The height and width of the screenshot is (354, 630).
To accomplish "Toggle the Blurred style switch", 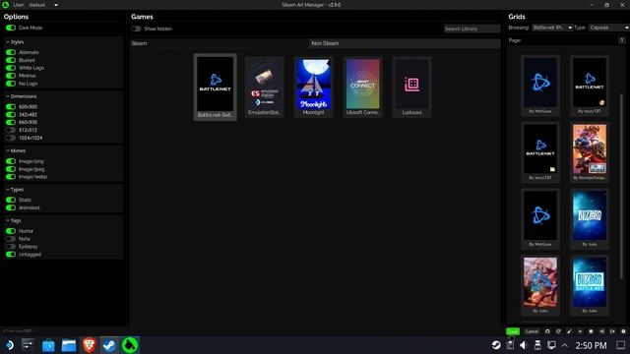I will point(11,60).
